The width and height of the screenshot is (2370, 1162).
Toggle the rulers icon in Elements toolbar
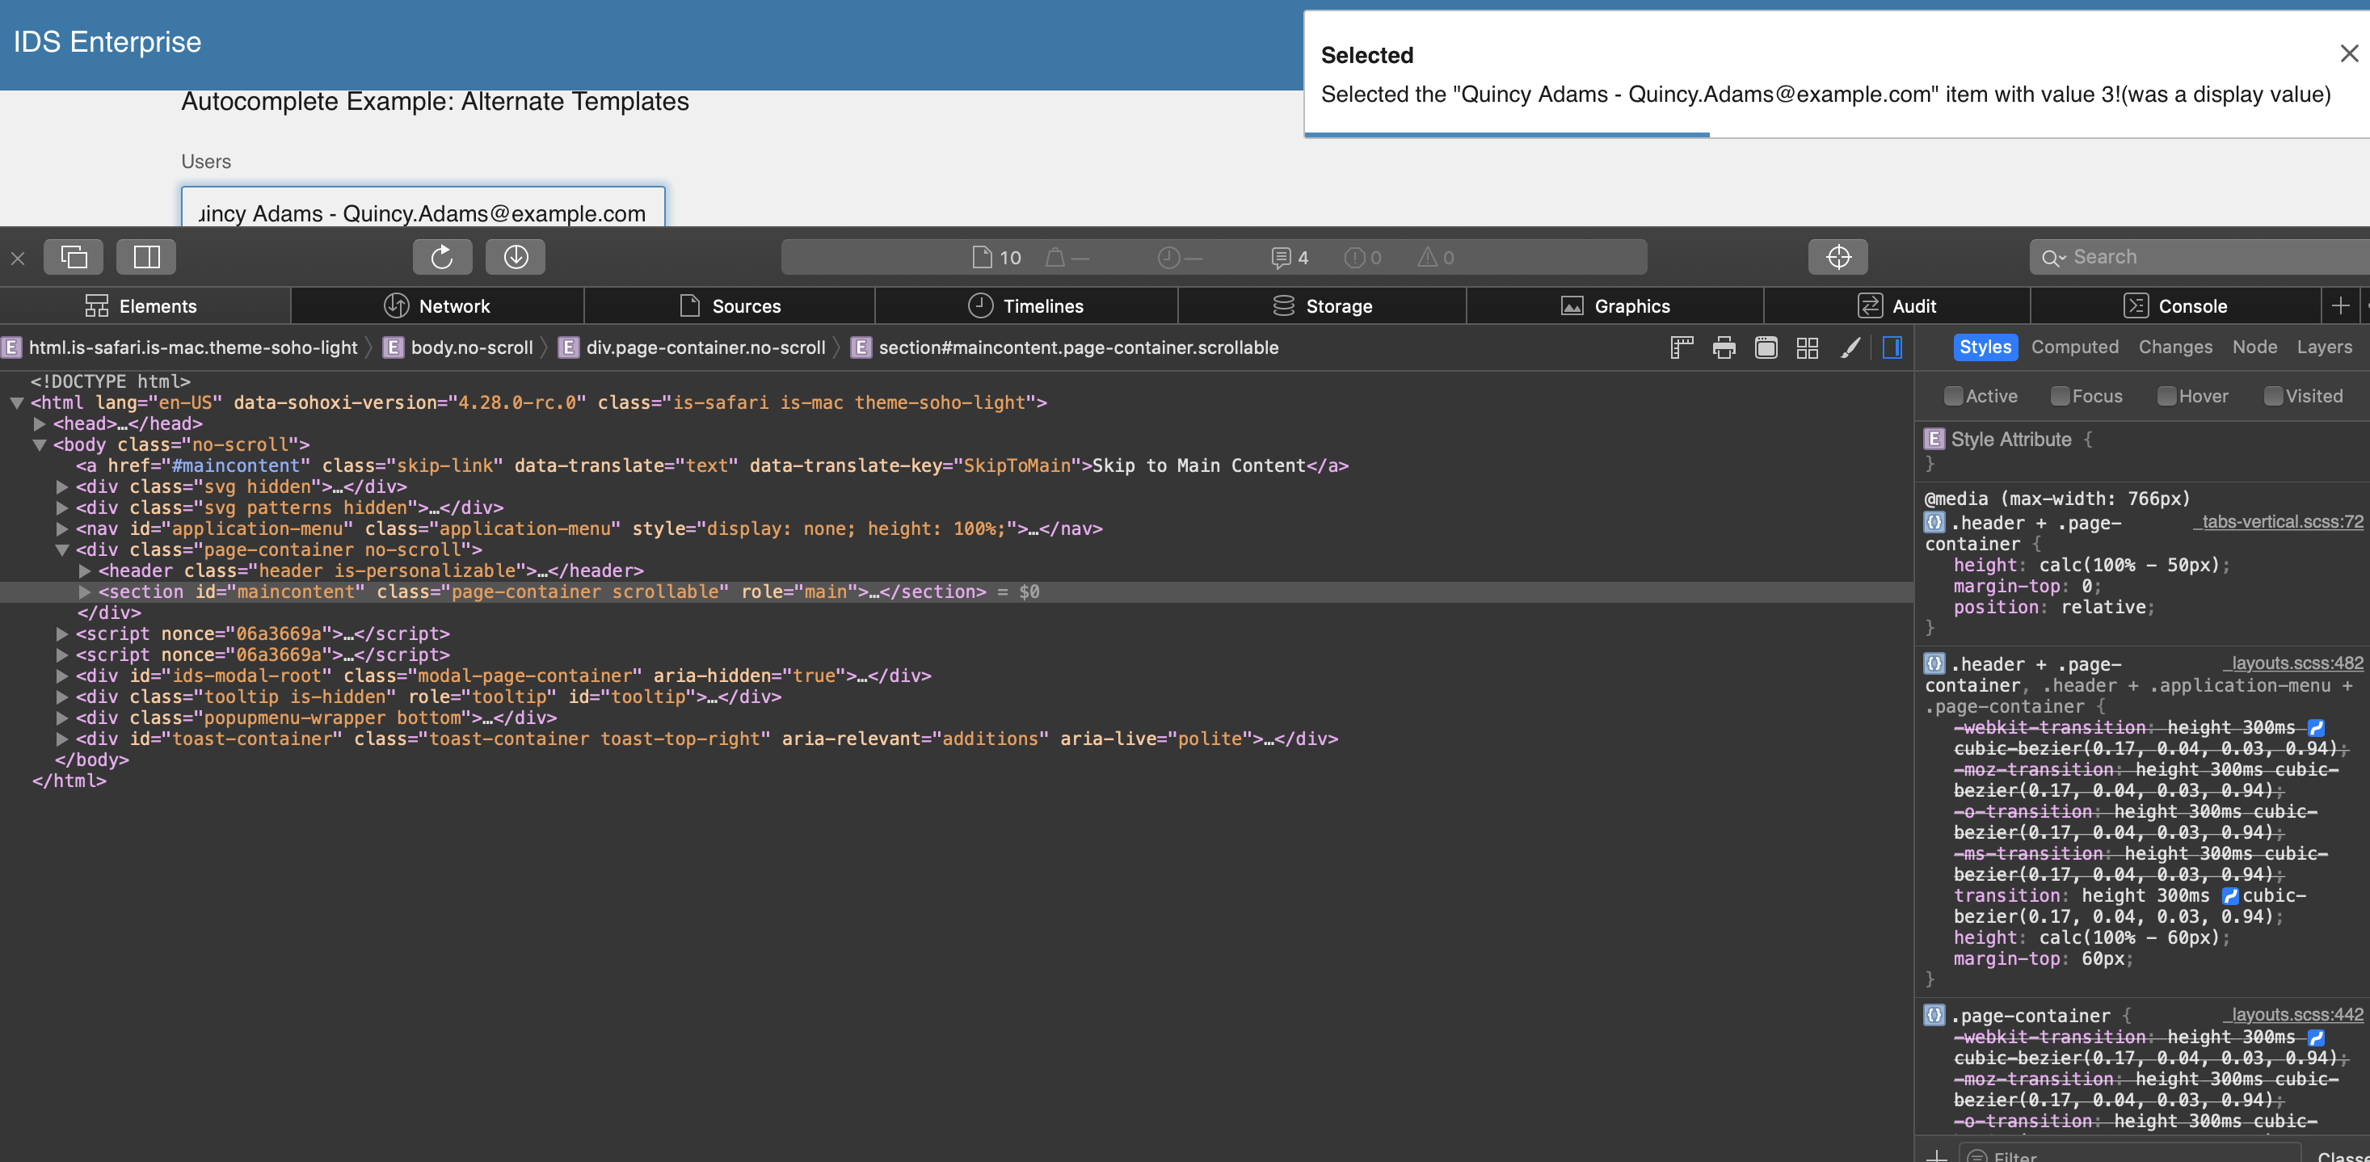pyautogui.click(x=1681, y=347)
